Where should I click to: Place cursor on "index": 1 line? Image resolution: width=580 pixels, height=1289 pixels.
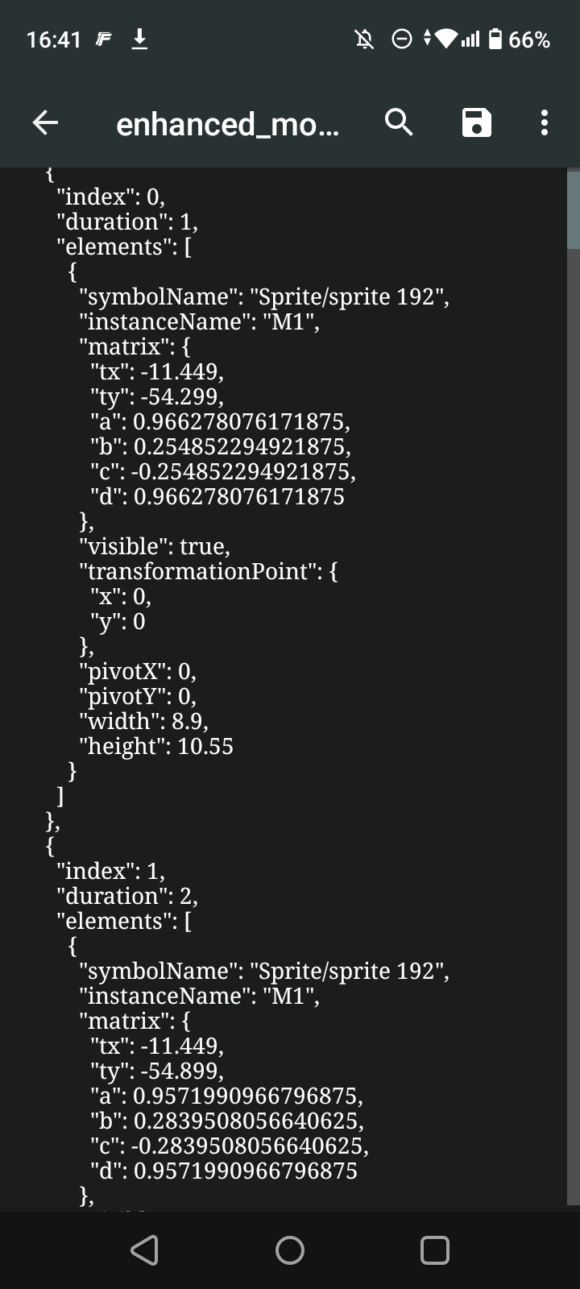[x=111, y=871]
